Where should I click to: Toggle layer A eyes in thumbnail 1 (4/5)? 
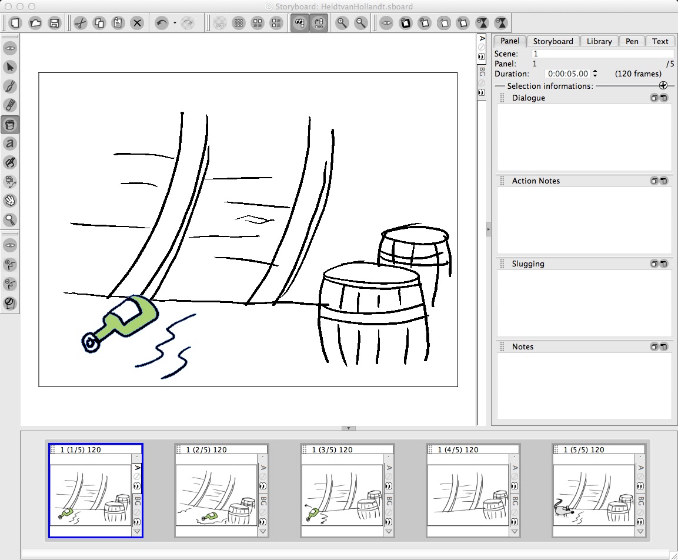(515, 486)
